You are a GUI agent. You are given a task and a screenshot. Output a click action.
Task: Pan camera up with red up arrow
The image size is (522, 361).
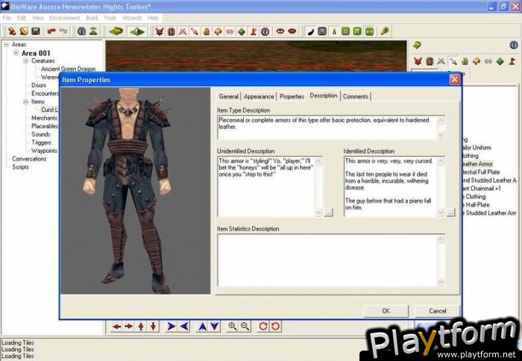click(x=141, y=327)
